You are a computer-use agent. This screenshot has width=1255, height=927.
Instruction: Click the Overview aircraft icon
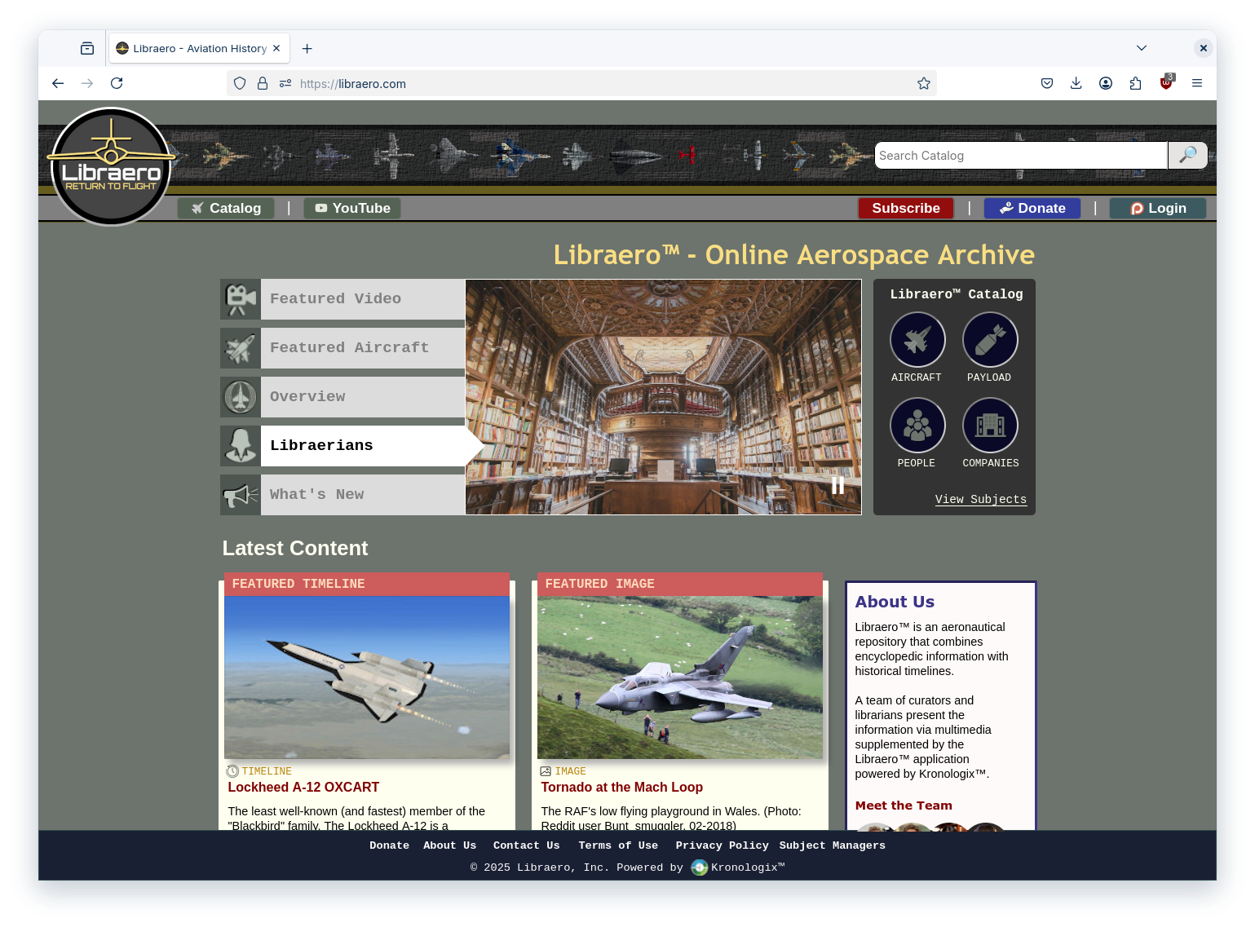241,397
